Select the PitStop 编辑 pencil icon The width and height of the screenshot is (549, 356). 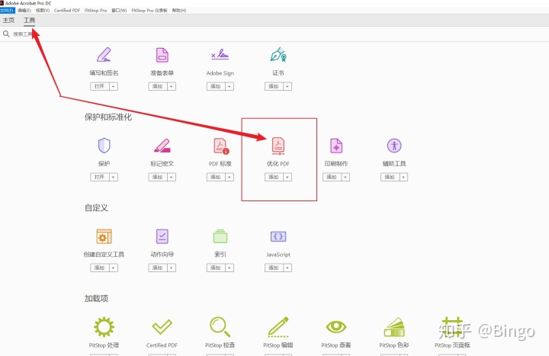(278, 327)
